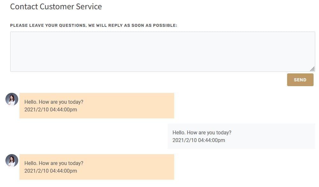The height and width of the screenshot is (187, 319).
Task: Click the SEND button
Action: point(300,80)
